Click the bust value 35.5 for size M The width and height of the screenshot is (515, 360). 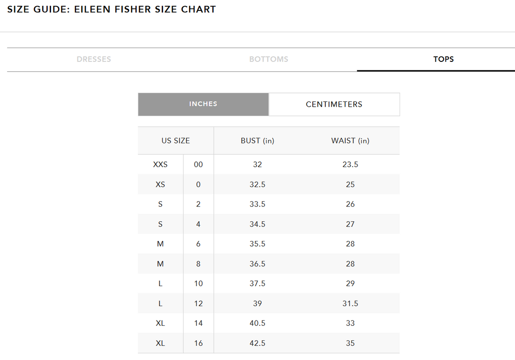[257, 244]
